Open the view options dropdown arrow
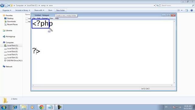The width and height of the screenshot is (195, 110). 182,10
